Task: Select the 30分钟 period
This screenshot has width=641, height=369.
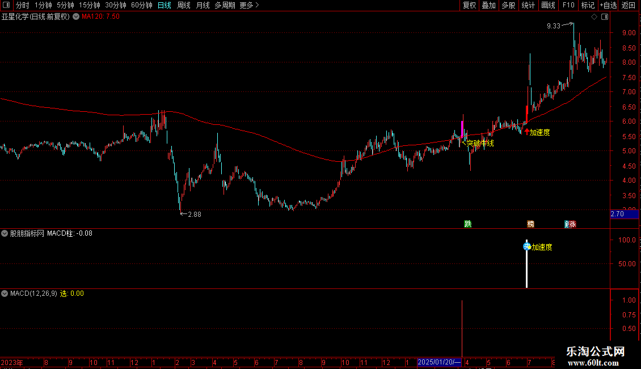Action: pyautogui.click(x=116, y=5)
